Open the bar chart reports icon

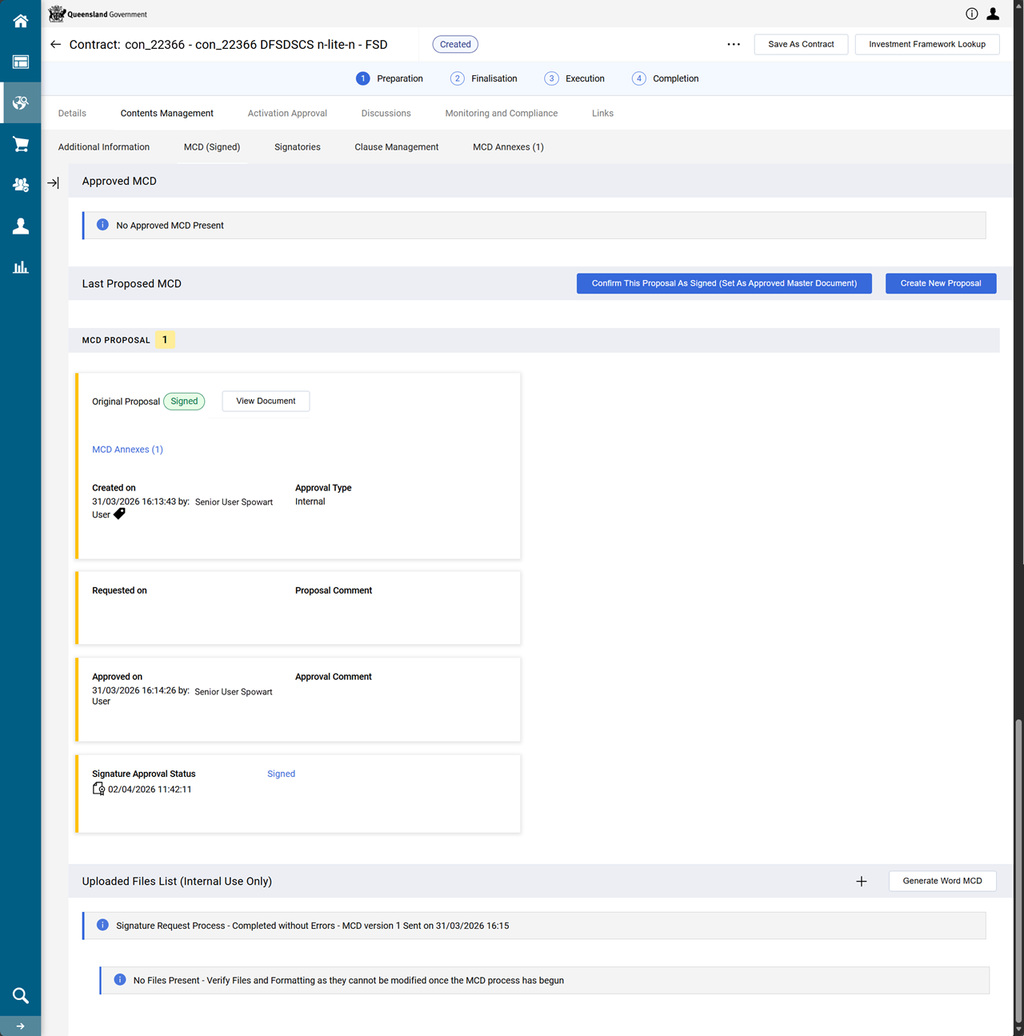[21, 267]
